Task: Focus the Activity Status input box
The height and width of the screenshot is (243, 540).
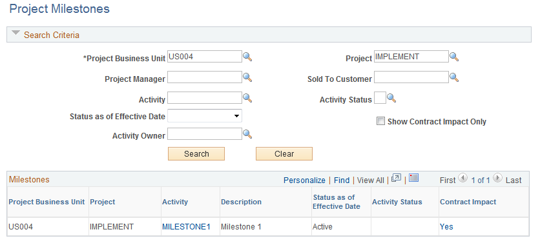Action: (380, 97)
